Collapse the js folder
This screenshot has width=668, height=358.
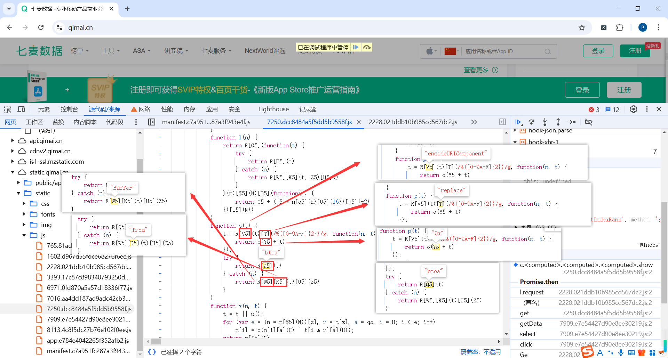[x=24, y=235]
